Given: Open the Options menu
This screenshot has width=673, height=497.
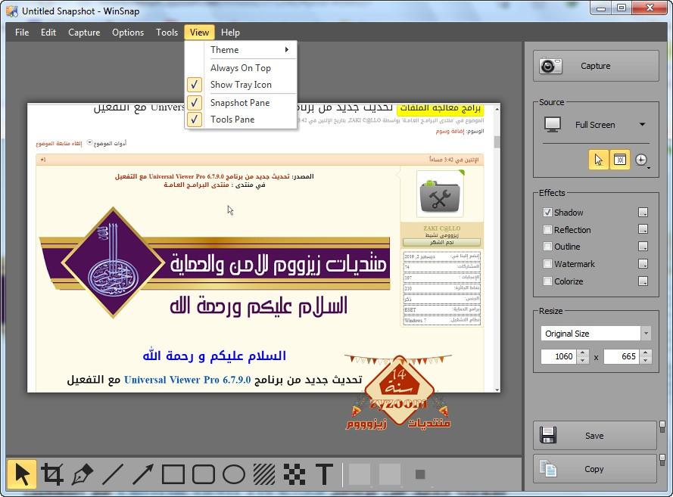Looking at the screenshot, I should [128, 33].
